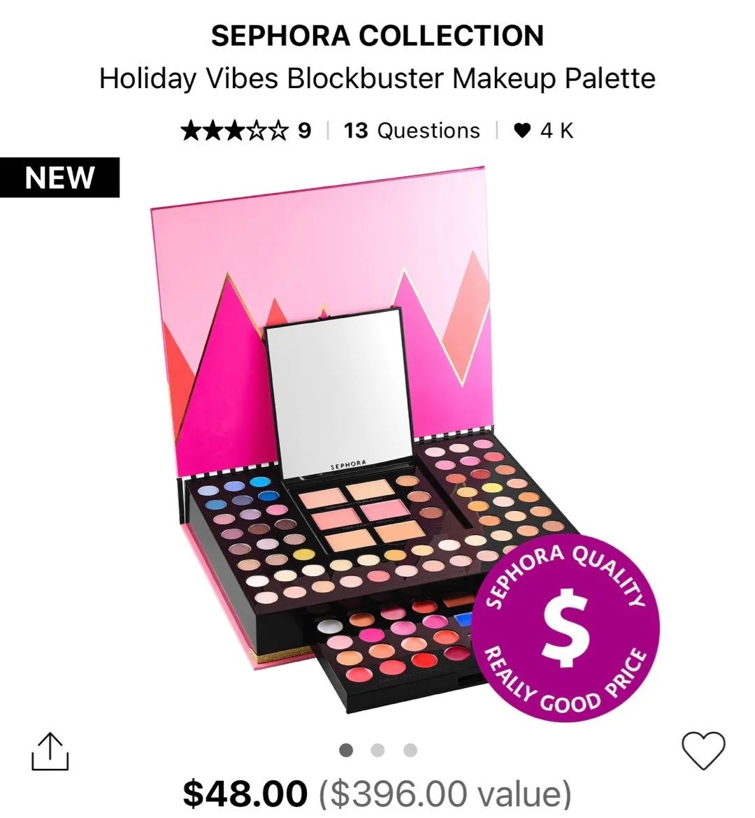Tap the review count number 9
755x818 pixels.
coord(304,131)
